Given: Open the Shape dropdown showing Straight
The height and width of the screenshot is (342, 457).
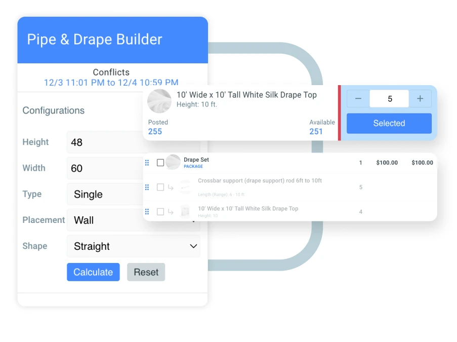Looking at the screenshot, I should click(134, 246).
